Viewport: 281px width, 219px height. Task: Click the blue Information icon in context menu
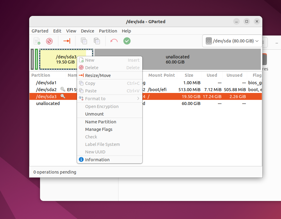point(81,159)
